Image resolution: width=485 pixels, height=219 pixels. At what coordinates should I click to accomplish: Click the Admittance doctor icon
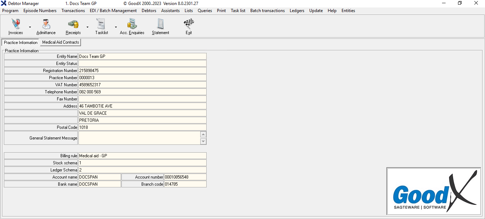46,24
